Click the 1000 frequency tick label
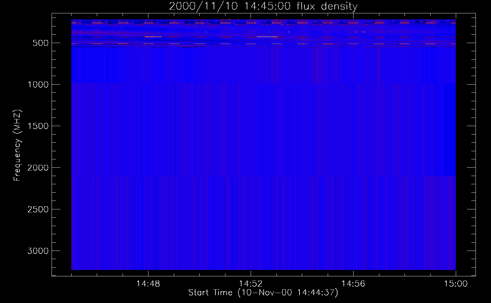The height and width of the screenshot is (303, 491). 38,85
